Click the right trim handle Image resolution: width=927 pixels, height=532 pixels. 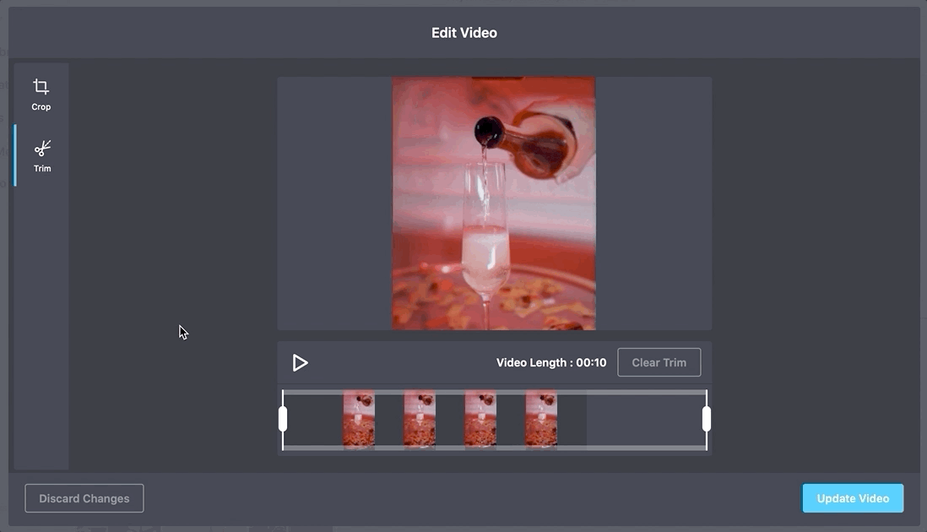[707, 419]
